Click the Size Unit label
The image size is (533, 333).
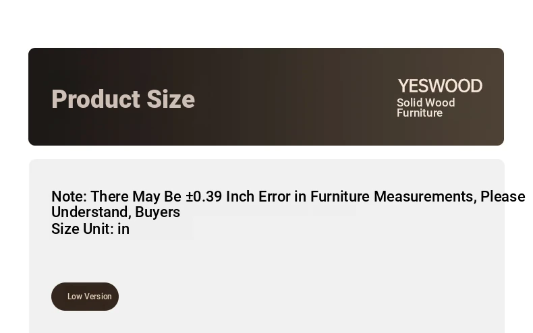pyautogui.click(x=82, y=229)
